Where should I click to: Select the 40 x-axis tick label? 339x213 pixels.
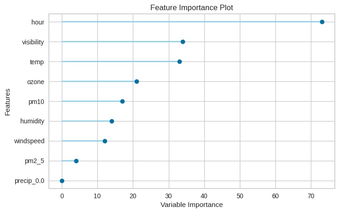point(204,196)
